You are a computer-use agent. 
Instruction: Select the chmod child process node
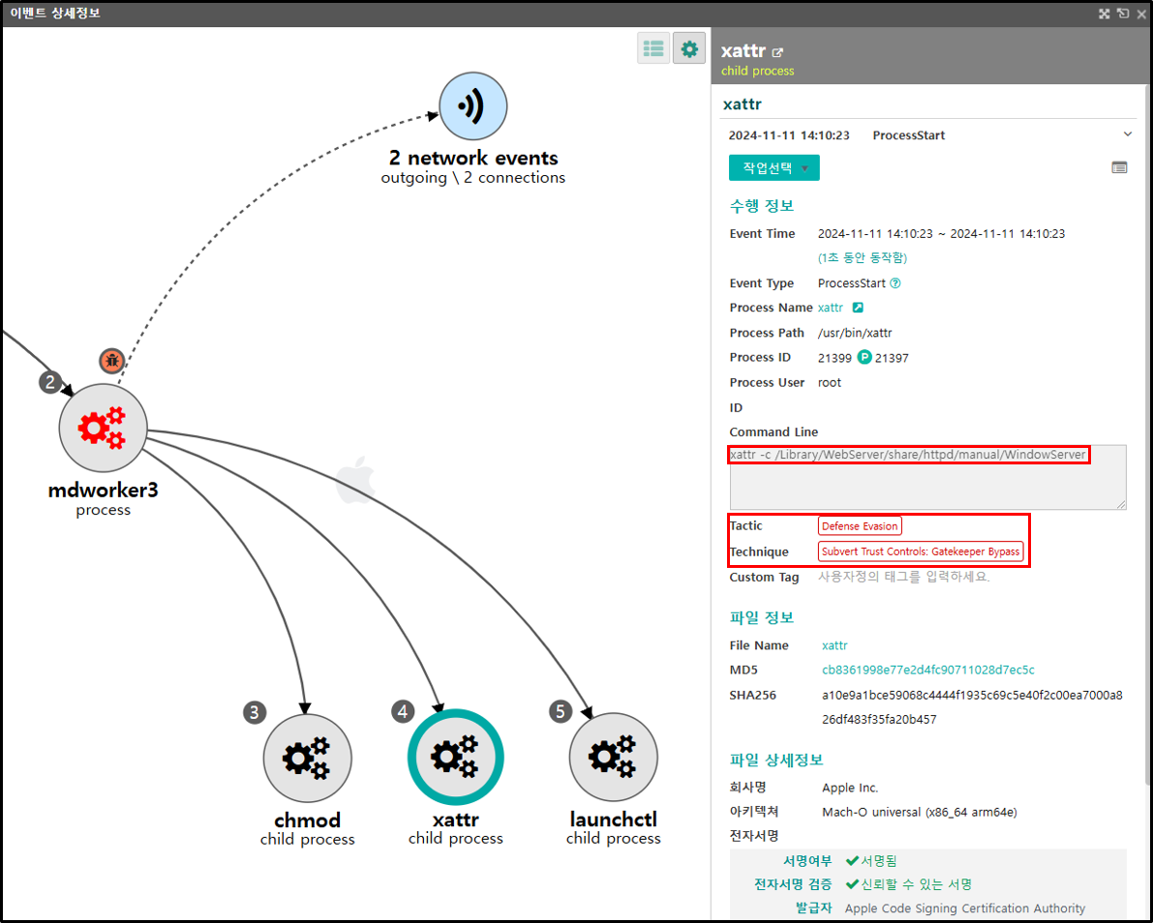point(307,759)
